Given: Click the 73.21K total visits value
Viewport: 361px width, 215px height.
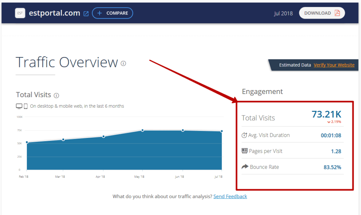Looking at the screenshot, I should tap(326, 114).
